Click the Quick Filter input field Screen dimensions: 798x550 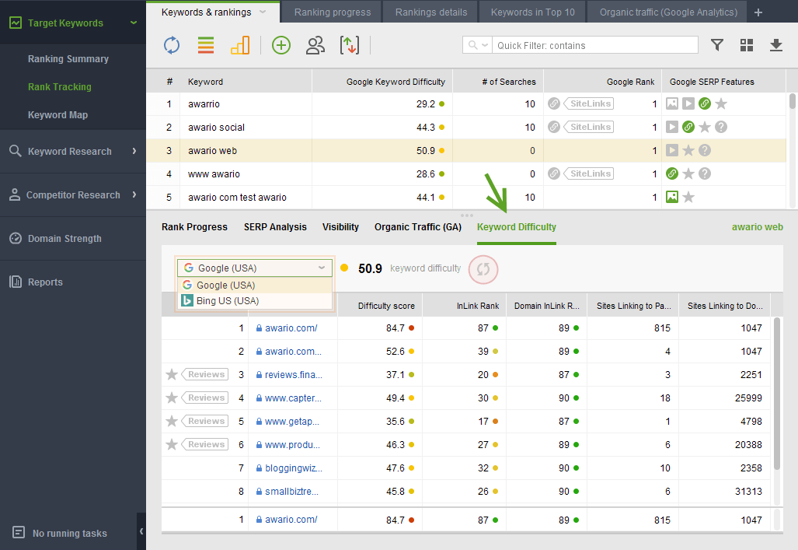(x=595, y=45)
